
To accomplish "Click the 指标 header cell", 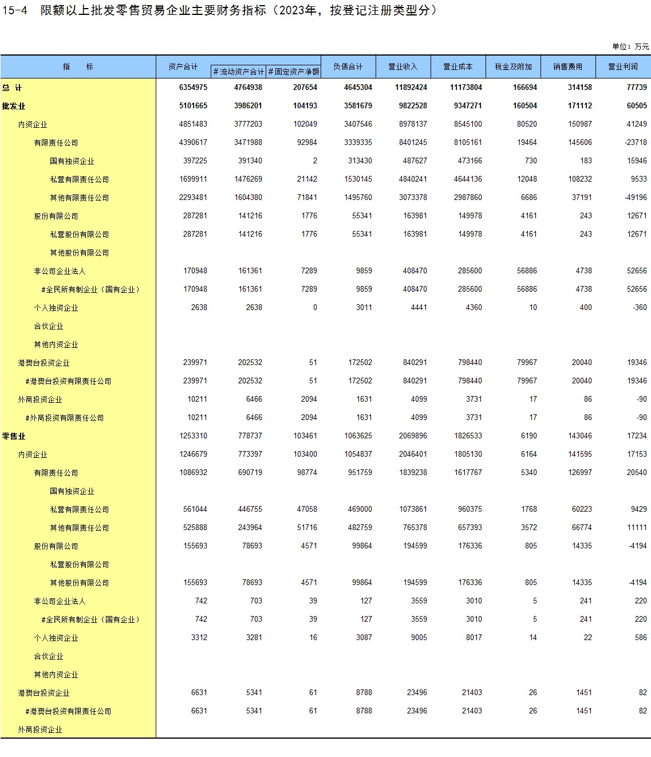I will click(x=78, y=66).
